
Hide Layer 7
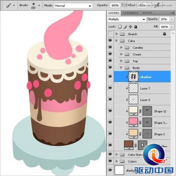tap(110, 88)
